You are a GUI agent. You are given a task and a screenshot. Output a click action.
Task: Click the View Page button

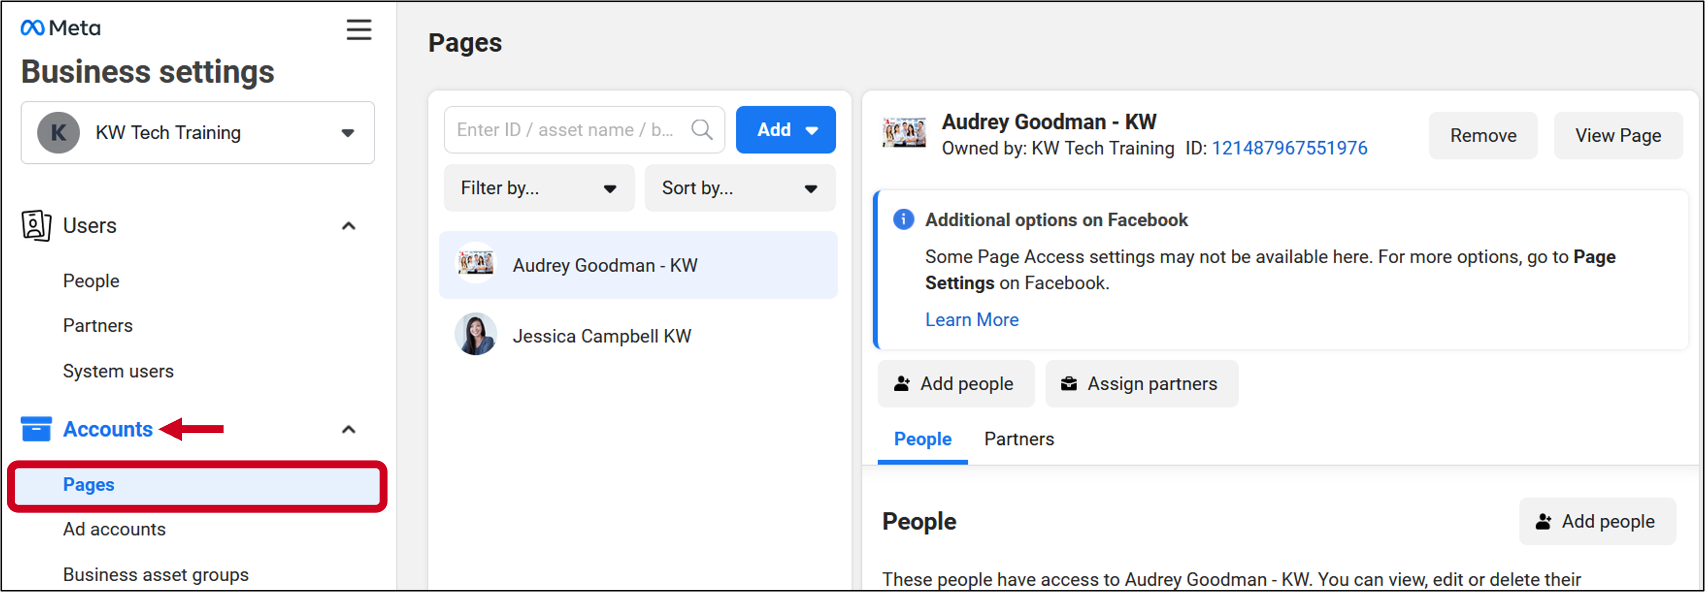(x=1618, y=136)
